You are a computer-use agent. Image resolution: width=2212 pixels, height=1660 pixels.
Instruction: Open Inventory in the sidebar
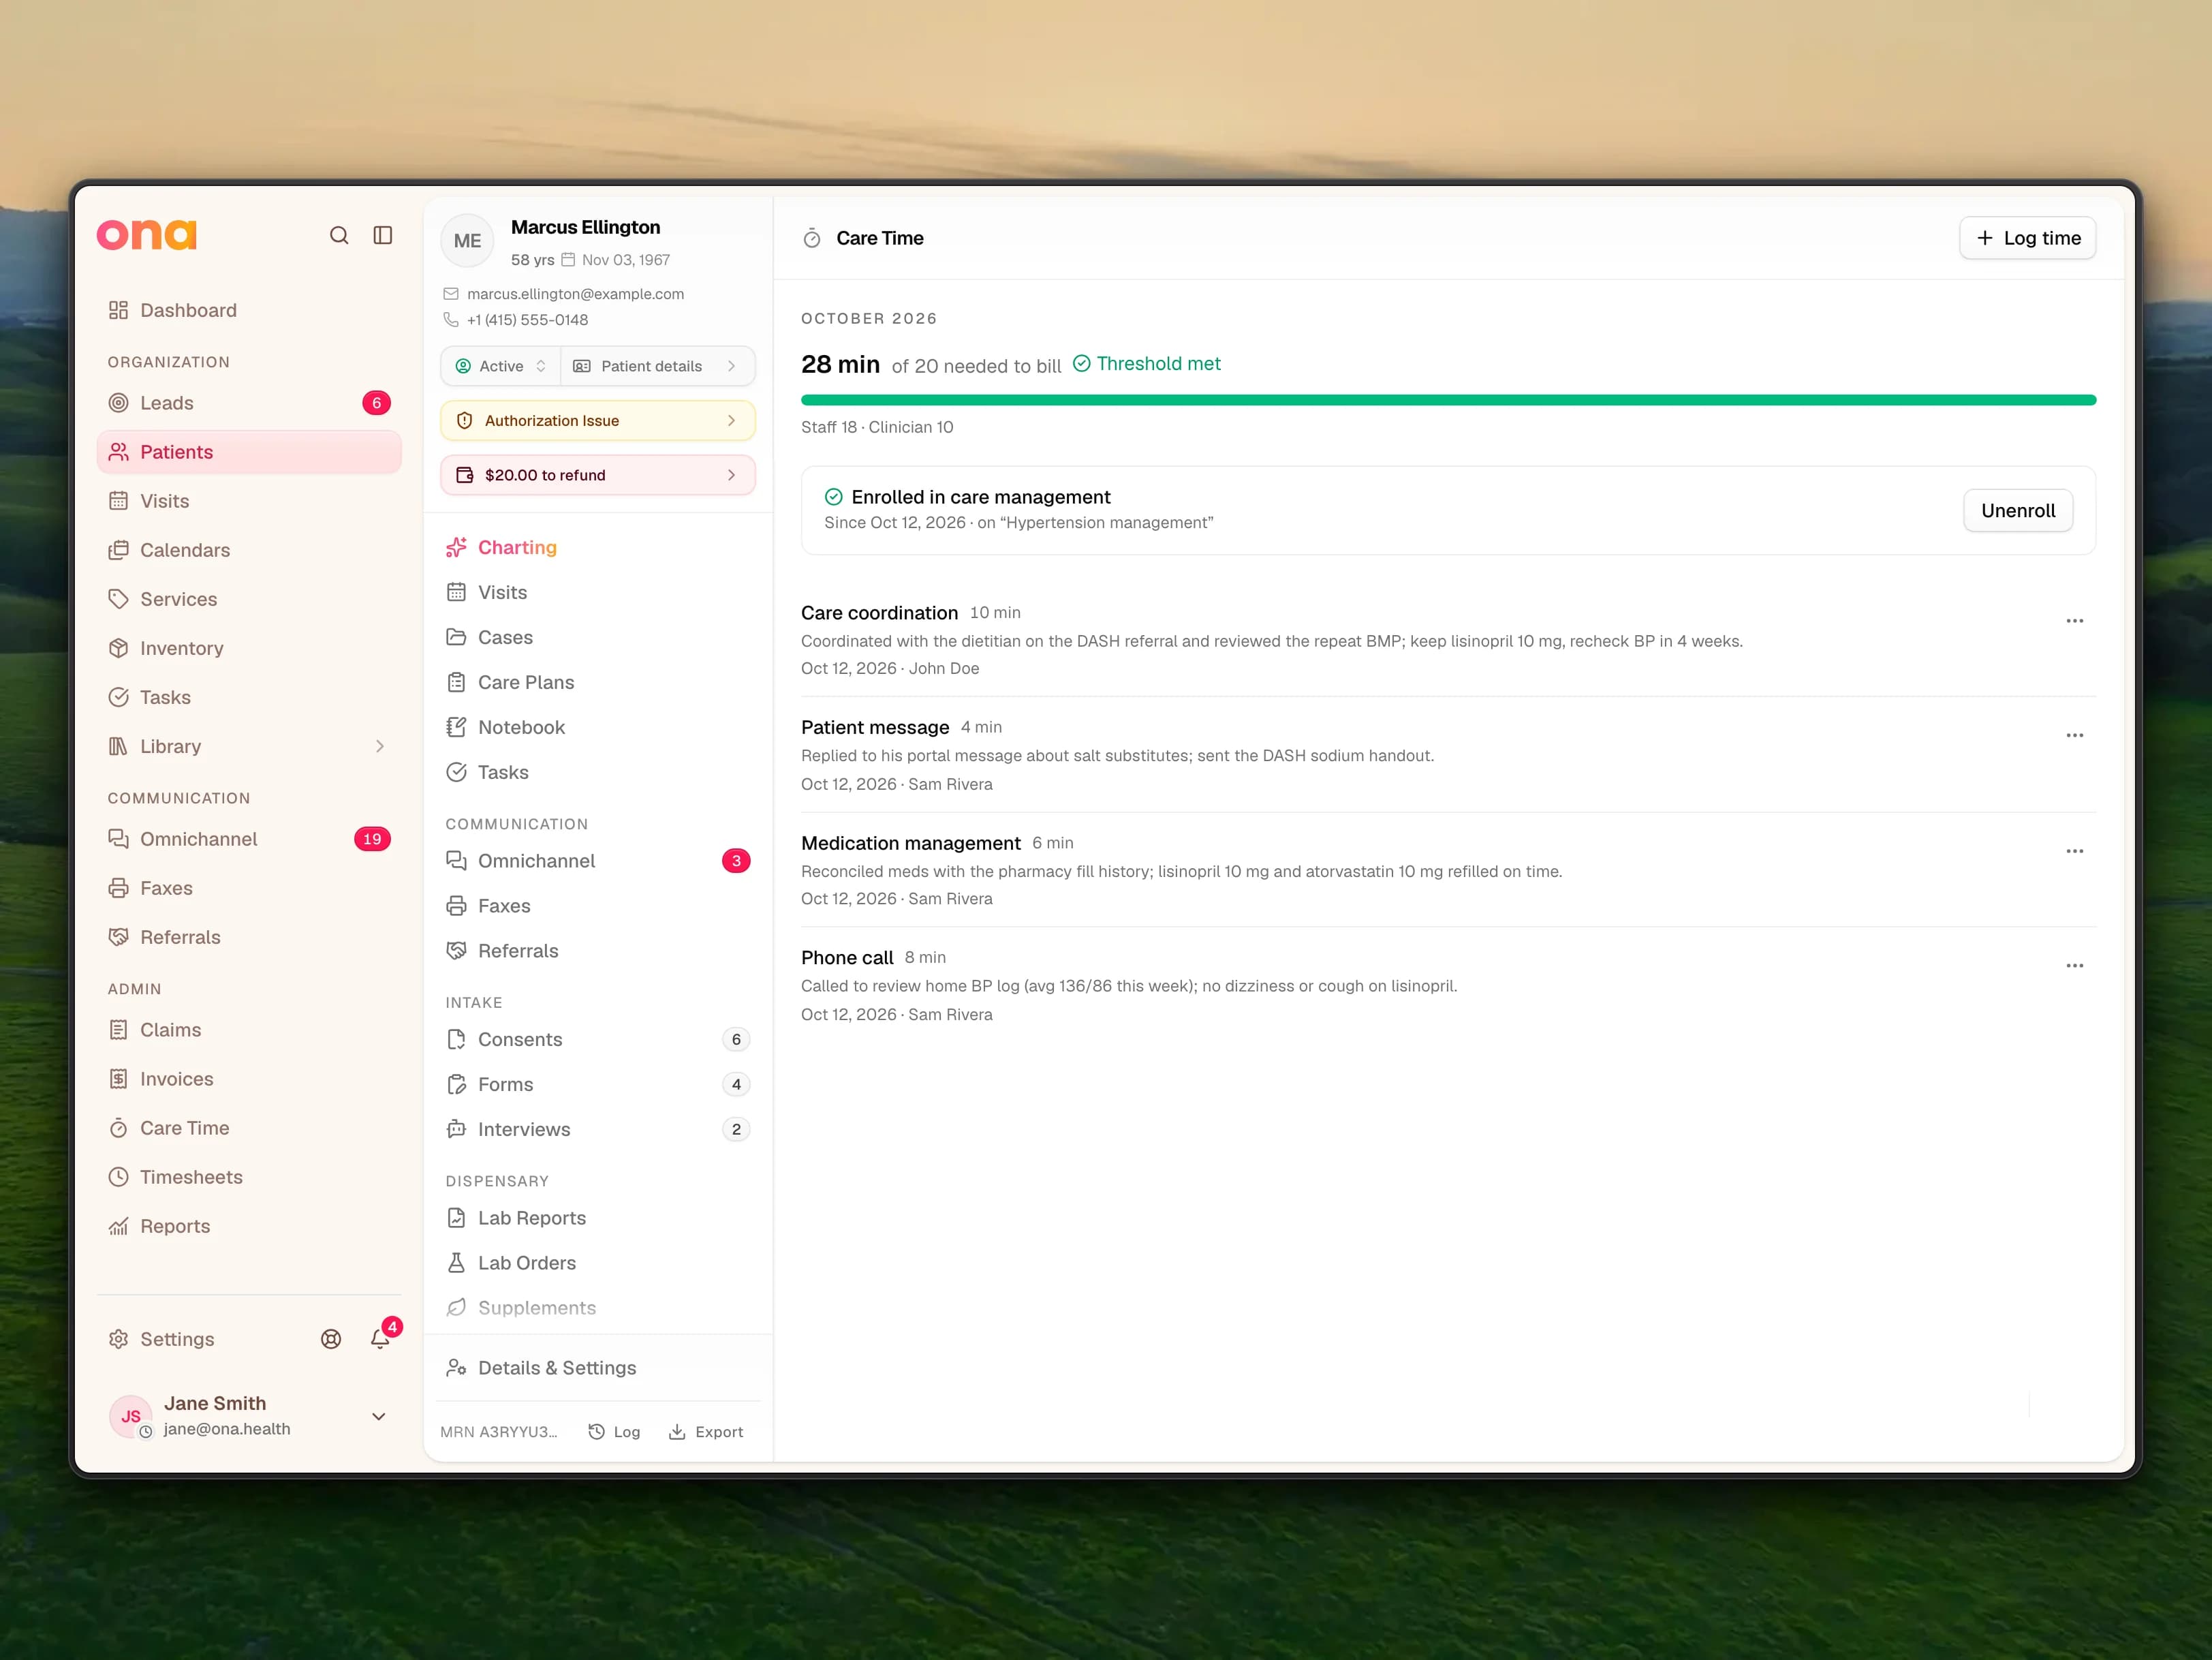(x=249, y=648)
